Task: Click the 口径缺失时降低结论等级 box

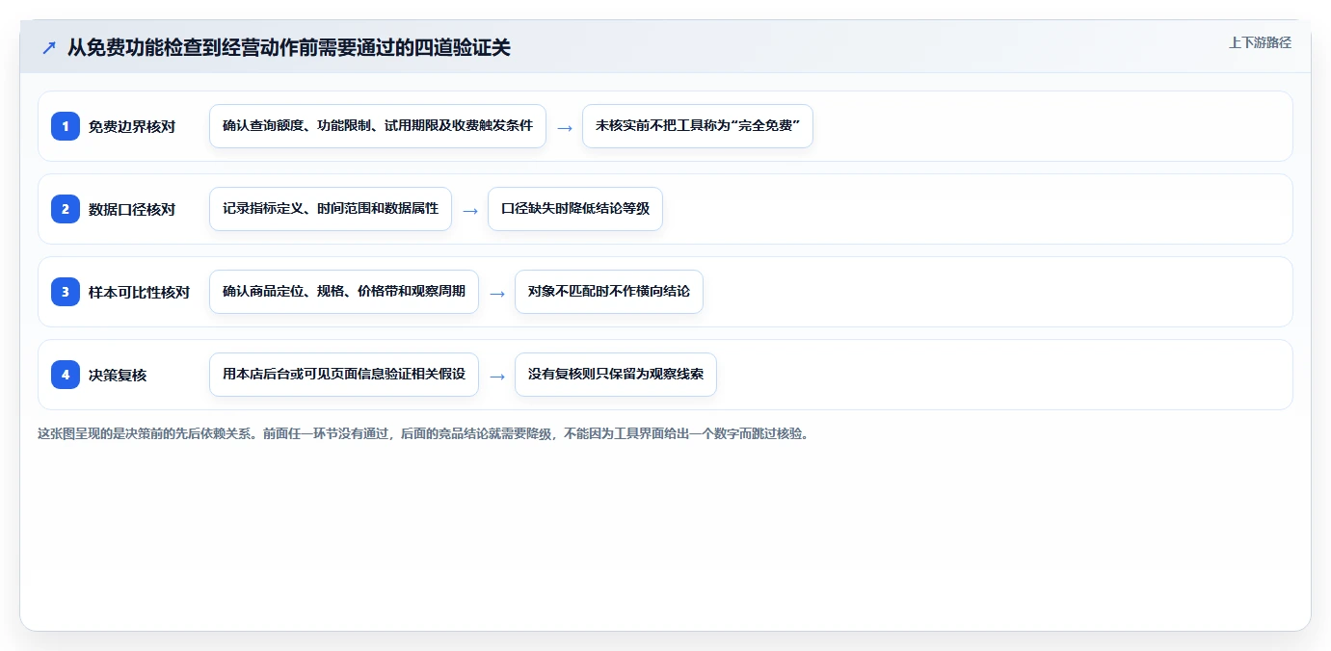Action: (x=575, y=209)
